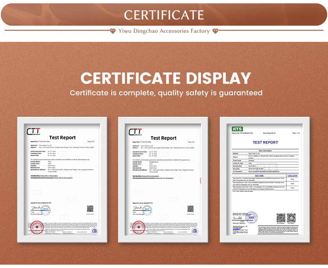Click "Test Report" title on middle certificate
Viewport: 328px width, 268px height.
[164, 138]
